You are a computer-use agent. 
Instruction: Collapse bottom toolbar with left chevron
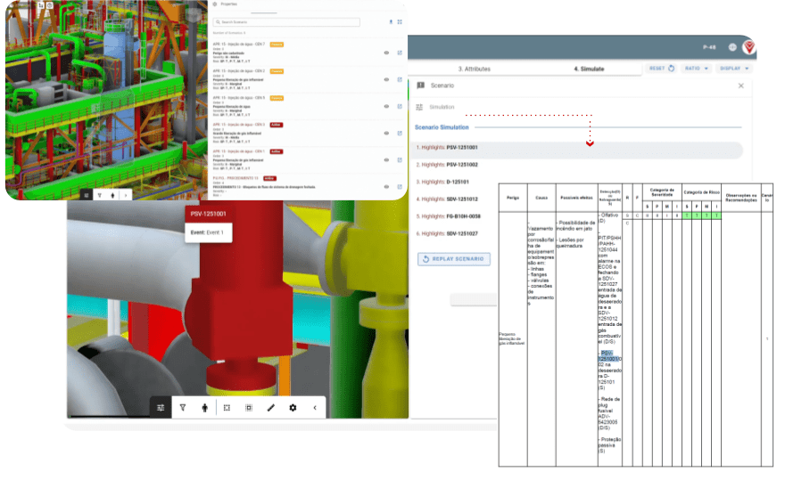(315, 408)
